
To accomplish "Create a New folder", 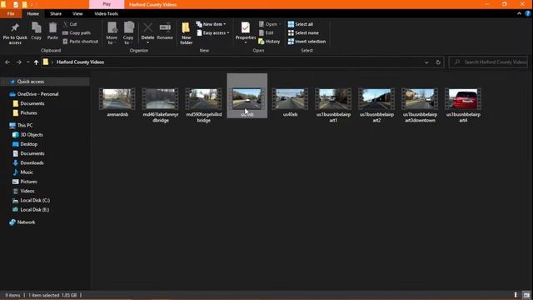I will (186, 33).
